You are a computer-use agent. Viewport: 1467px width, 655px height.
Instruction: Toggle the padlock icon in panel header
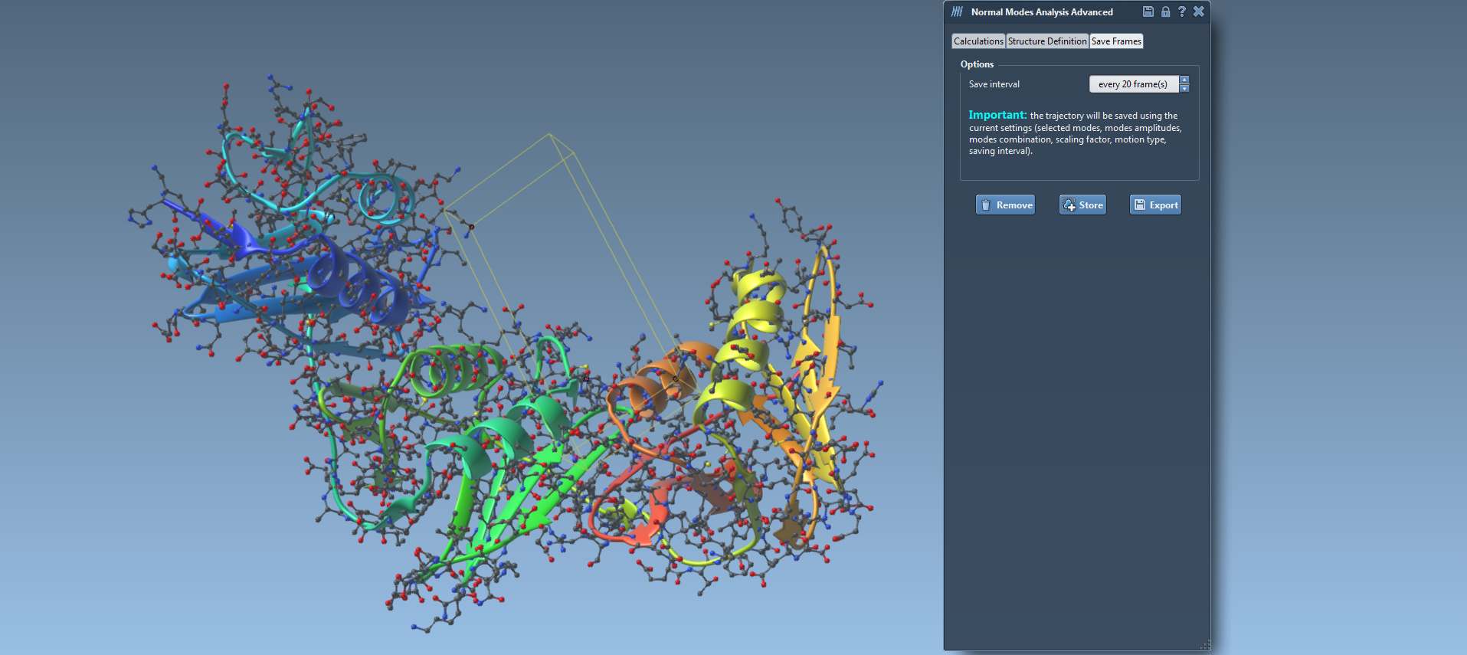tap(1165, 11)
